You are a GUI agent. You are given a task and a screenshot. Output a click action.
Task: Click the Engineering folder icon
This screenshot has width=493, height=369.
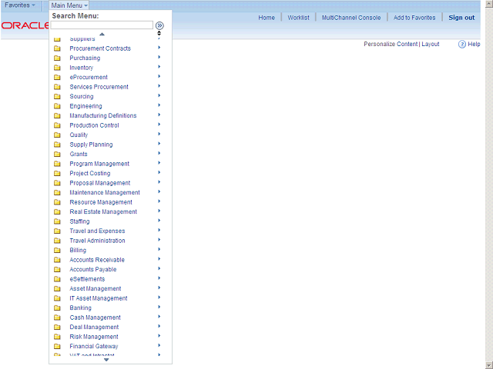pyautogui.click(x=57, y=106)
